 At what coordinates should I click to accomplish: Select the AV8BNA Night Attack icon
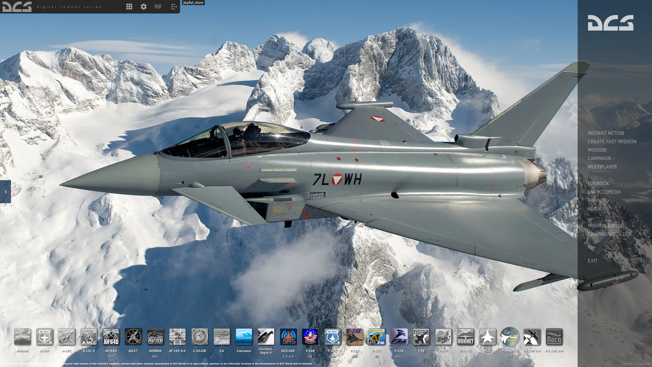(x=155, y=337)
